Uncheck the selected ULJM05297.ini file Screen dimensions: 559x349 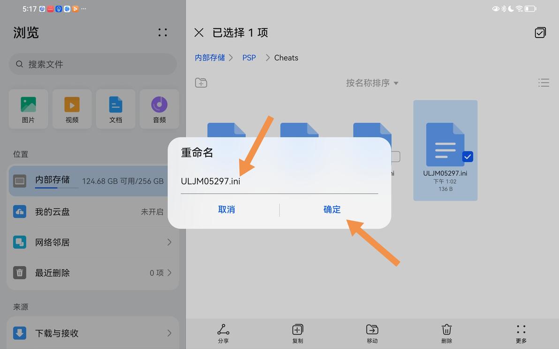click(468, 157)
